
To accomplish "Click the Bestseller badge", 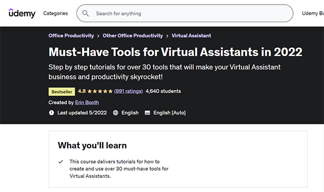I will pos(62,92).
